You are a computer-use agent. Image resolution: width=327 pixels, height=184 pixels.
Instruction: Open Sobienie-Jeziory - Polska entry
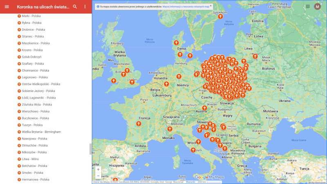[x=38, y=91]
